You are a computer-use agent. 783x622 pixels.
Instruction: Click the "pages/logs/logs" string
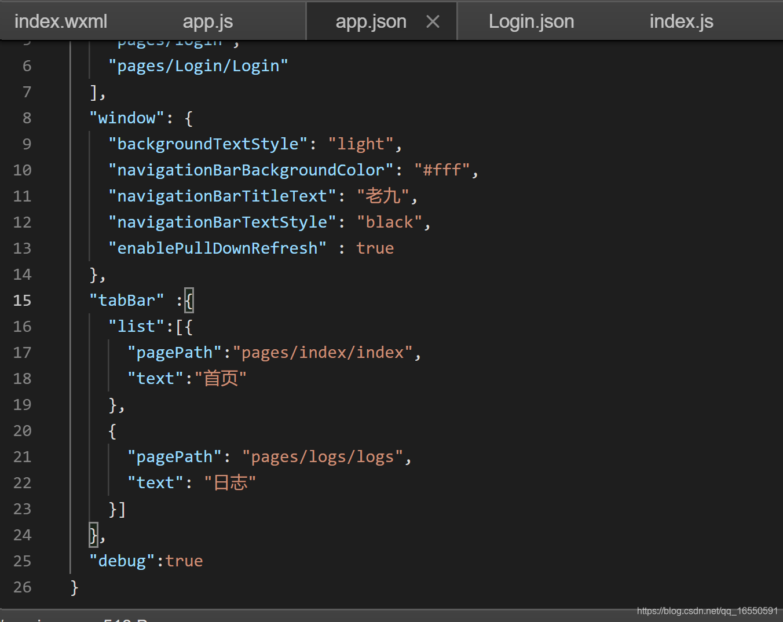coord(323,457)
